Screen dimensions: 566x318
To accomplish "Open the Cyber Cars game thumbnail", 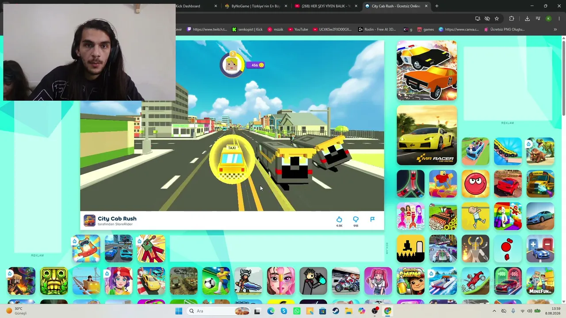I will pyautogui.click(x=443, y=249).
